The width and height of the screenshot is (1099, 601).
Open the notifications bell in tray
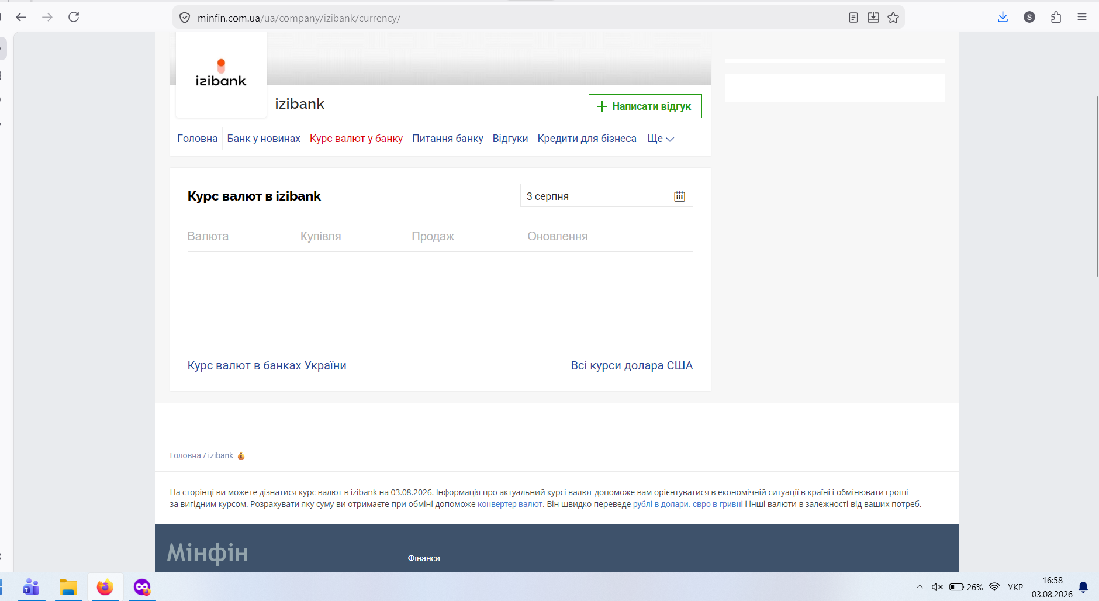[1083, 587]
